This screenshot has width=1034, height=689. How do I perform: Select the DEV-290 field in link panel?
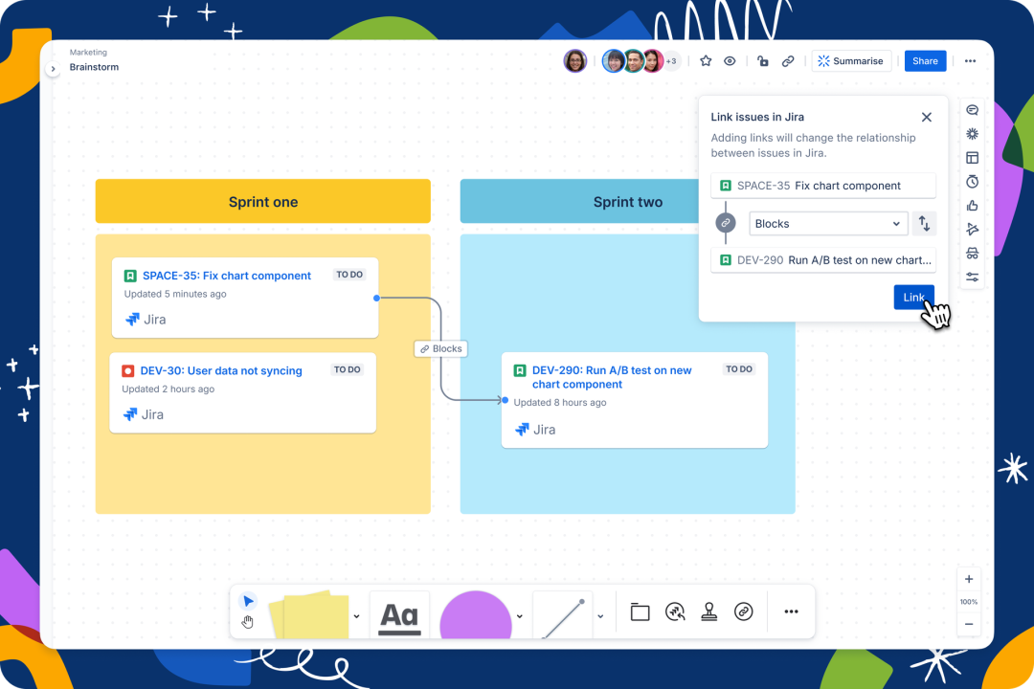[x=823, y=259]
